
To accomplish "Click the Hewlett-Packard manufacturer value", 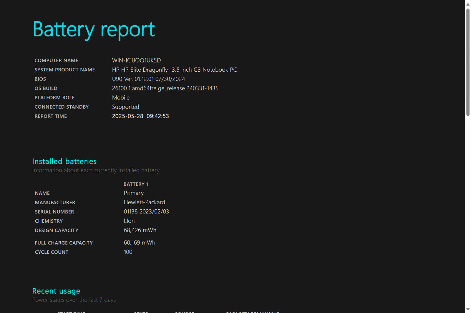I will pos(144,202).
